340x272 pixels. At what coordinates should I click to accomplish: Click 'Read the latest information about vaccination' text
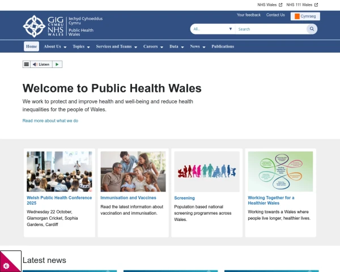coord(132,210)
